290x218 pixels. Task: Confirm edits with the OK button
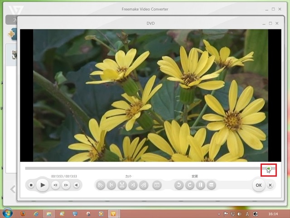point(258,185)
